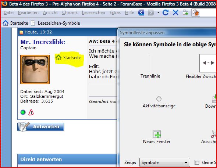Click the Antworten reply button
Image resolution: width=217 pixels, height=168 pixels.
click(x=41, y=127)
